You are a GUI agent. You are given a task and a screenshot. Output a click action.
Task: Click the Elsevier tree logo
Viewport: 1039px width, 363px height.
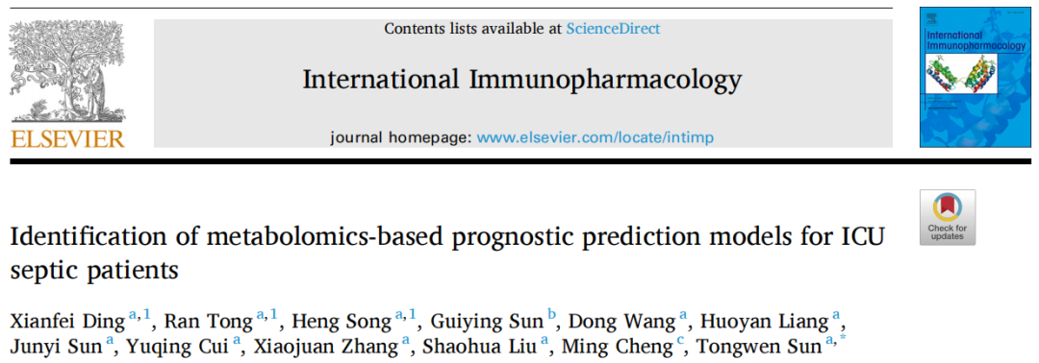pyautogui.click(x=66, y=73)
